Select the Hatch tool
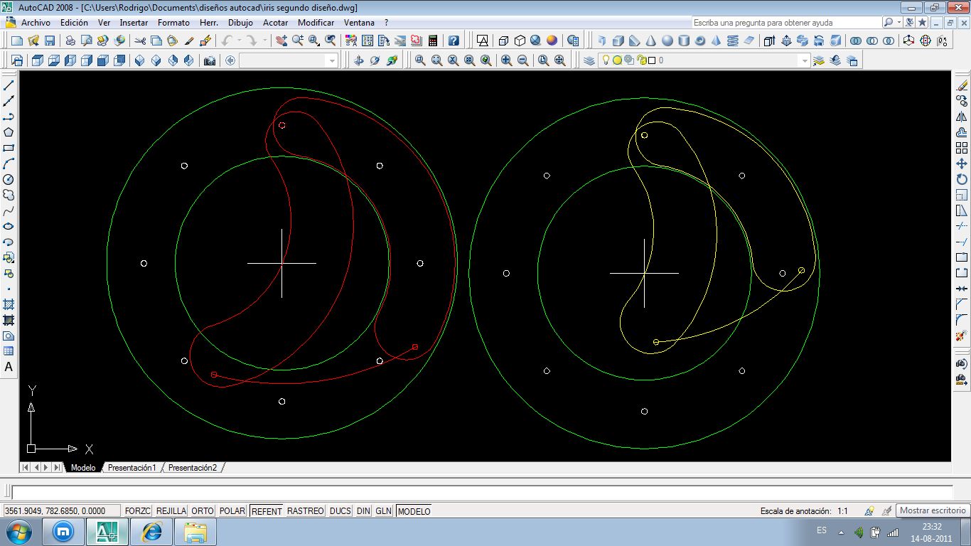 (9, 304)
